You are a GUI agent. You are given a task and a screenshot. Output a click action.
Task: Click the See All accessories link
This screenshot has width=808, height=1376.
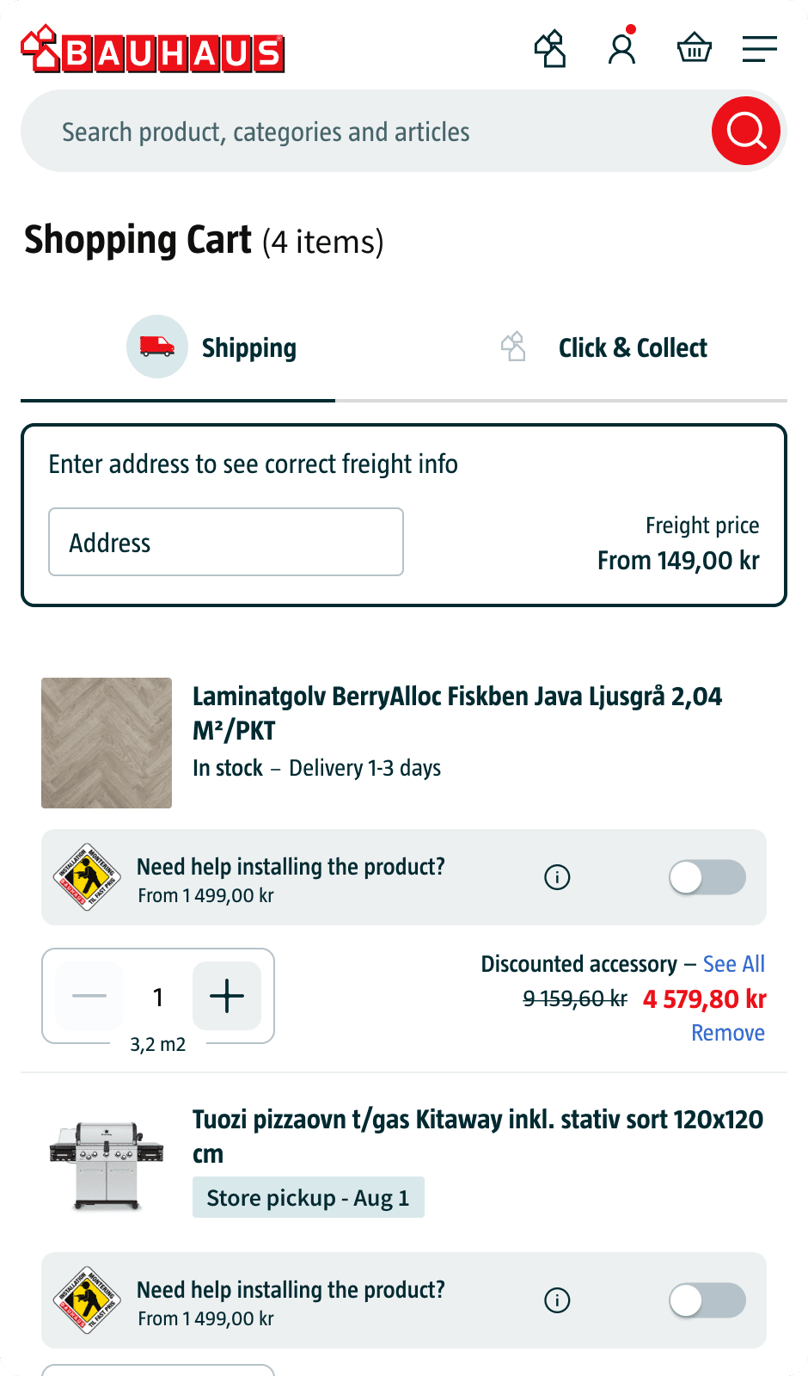733,964
